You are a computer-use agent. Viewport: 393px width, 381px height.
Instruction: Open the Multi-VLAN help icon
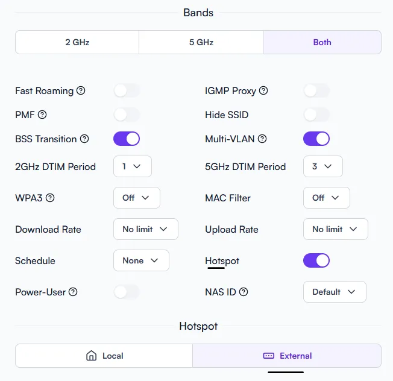tap(262, 139)
